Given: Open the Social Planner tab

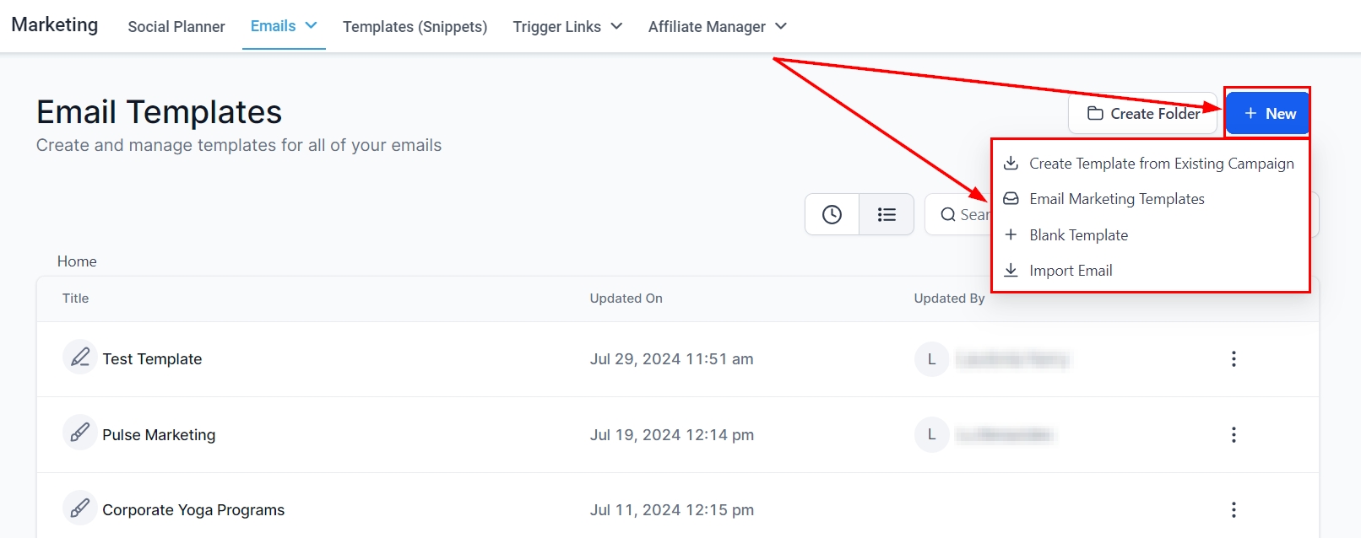Looking at the screenshot, I should 176,27.
